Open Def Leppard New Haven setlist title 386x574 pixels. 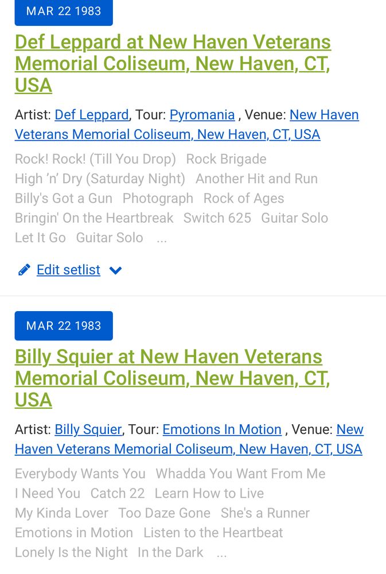point(173,63)
